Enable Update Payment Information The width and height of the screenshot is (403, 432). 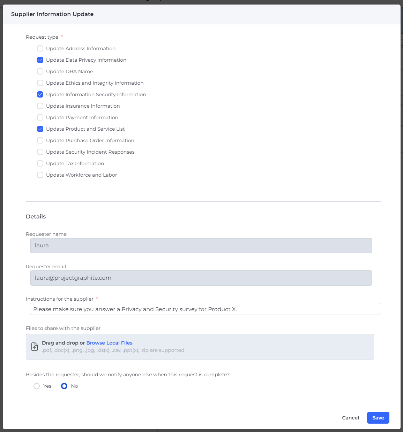40,117
